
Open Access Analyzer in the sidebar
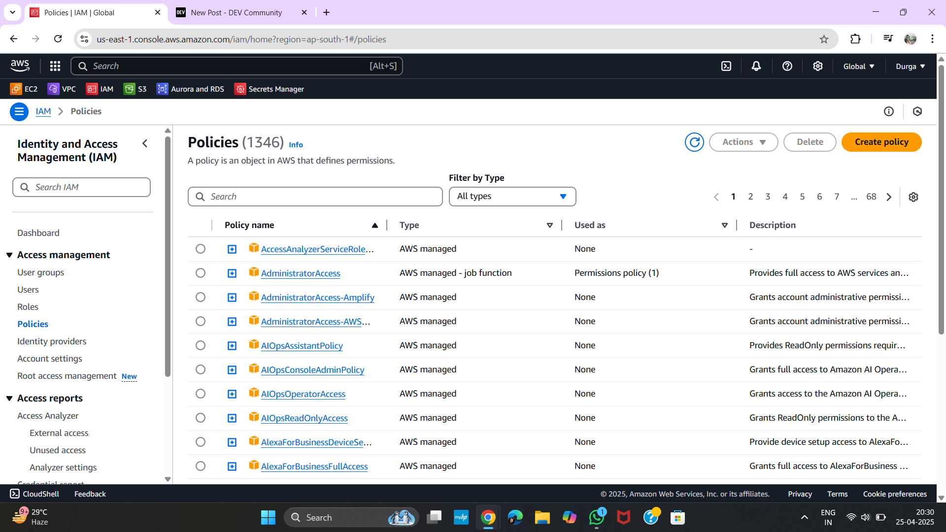click(48, 416)
